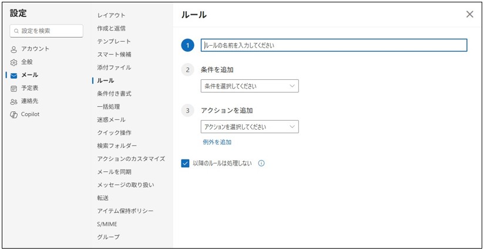The image size is (484, 251).
Task: Expand the アクションを選択してください dropdown
Action: (x=249, y=127)
